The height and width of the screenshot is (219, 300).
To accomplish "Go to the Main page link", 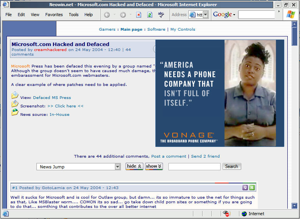I will (132, 29).
